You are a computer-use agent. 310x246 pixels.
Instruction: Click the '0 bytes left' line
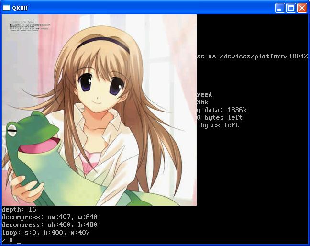(220, 117)
